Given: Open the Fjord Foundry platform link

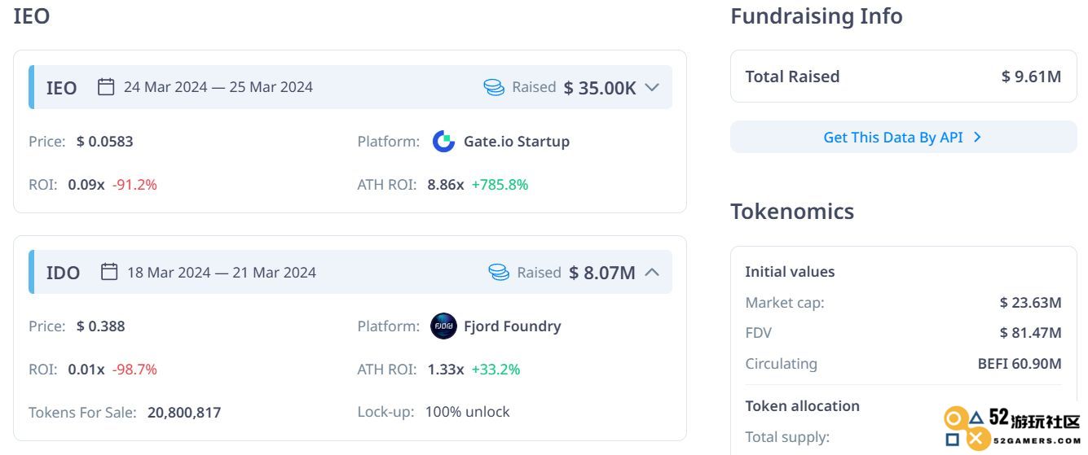Looking at the screenshot, I should [513, 326].
